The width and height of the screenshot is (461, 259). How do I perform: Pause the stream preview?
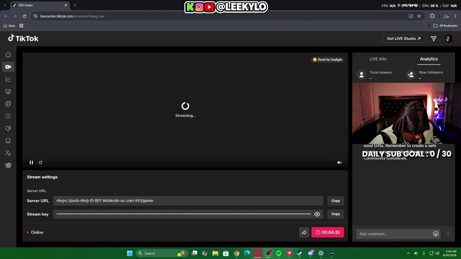pos(31,163)
